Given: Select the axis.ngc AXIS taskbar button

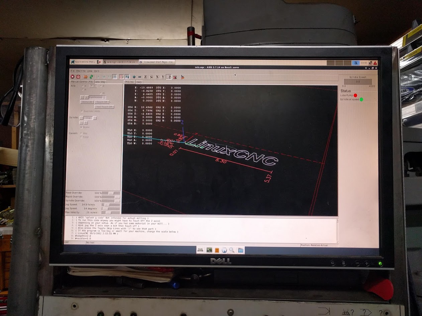Looking at the screenshot, I should coord(120,62).
